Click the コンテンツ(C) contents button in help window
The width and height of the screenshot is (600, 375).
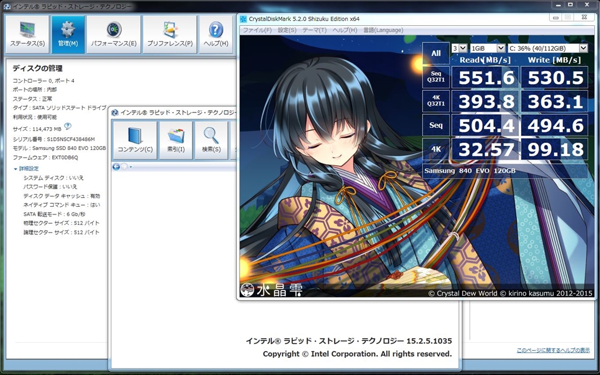(x=135, y=140)
